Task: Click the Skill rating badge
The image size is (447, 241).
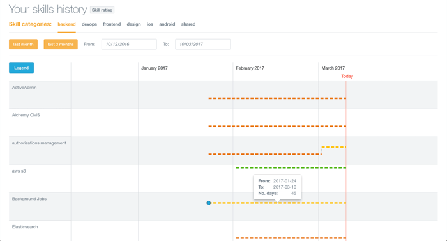Action: pos(102,10)
